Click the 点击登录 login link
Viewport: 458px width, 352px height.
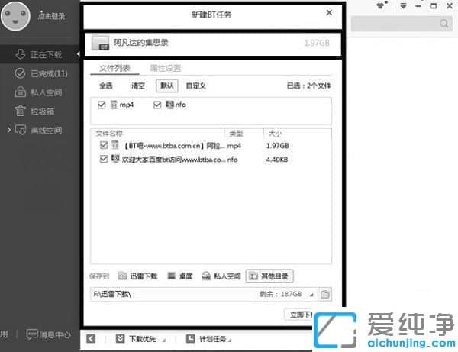[x=51, y=16]
